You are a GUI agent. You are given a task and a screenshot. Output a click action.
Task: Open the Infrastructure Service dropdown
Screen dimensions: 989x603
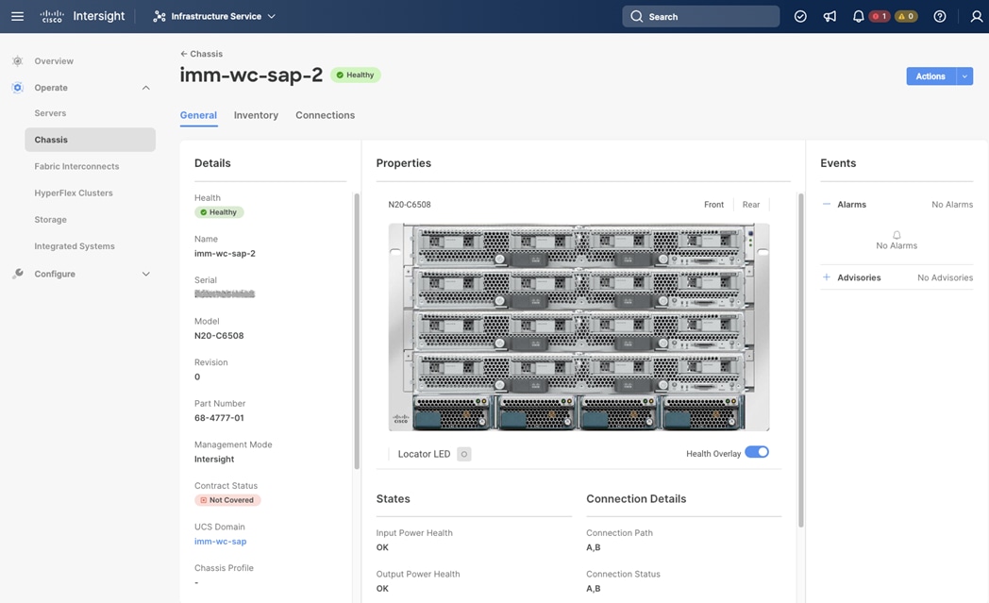(x=214, y=16)
